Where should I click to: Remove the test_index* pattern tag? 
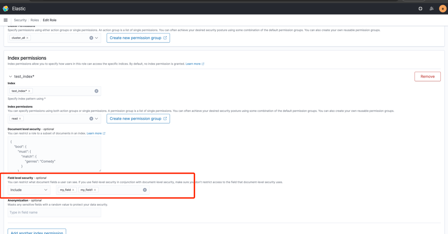(29, 91)
